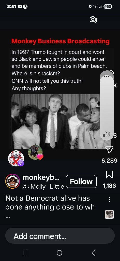Screen dimensions: 120x261
Task: Open the vertical three-dot options menu
Action: point(109,199)
